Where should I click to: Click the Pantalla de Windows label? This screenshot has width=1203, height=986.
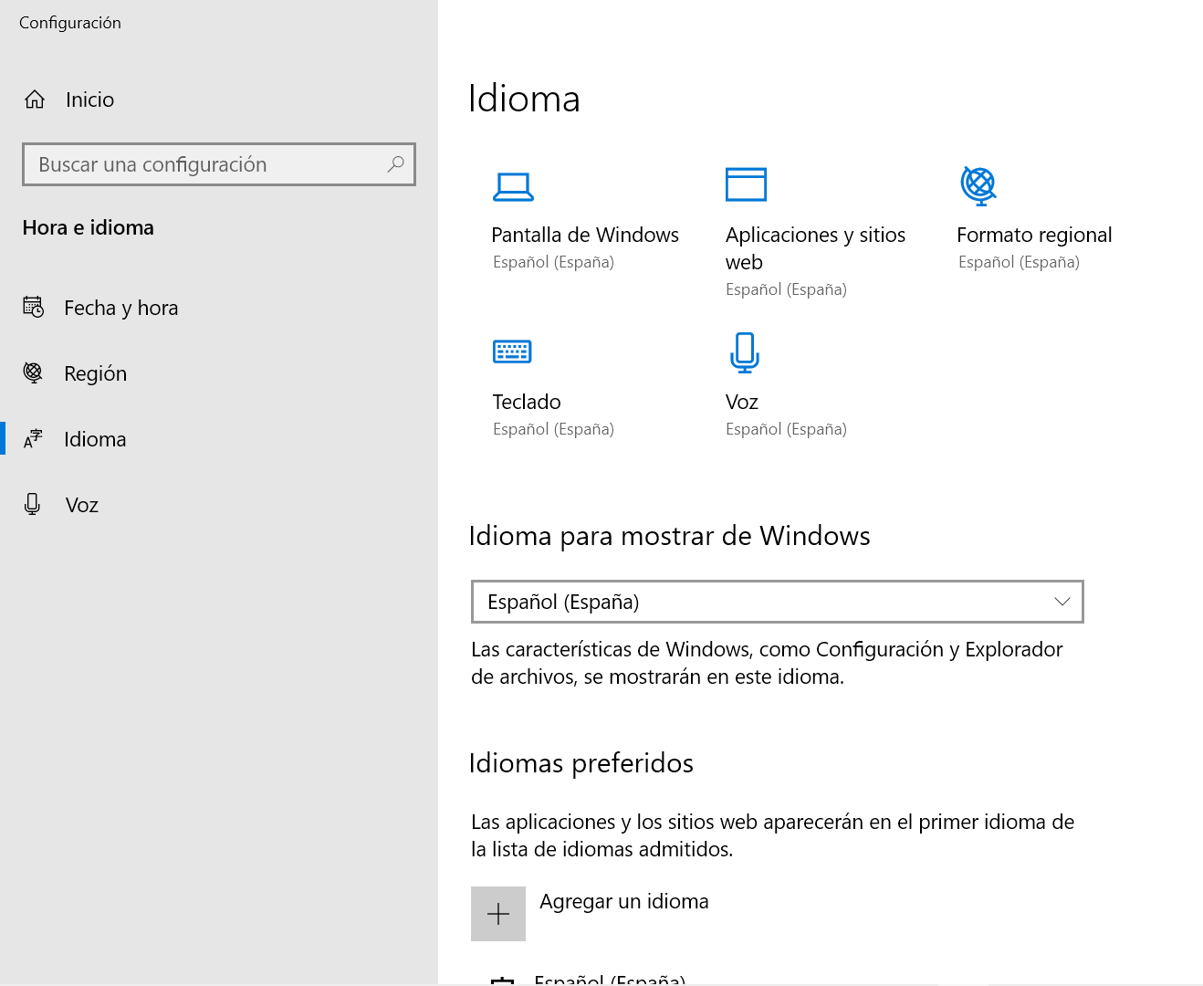585,235
